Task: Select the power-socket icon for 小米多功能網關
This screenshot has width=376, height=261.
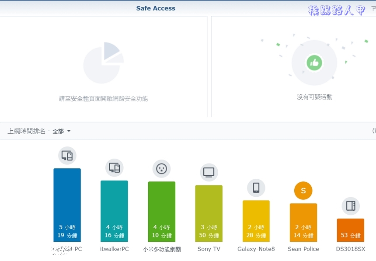Action: (x=162, y=169)
